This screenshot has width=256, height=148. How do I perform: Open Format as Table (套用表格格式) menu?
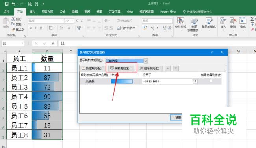(x=194, y=24)
